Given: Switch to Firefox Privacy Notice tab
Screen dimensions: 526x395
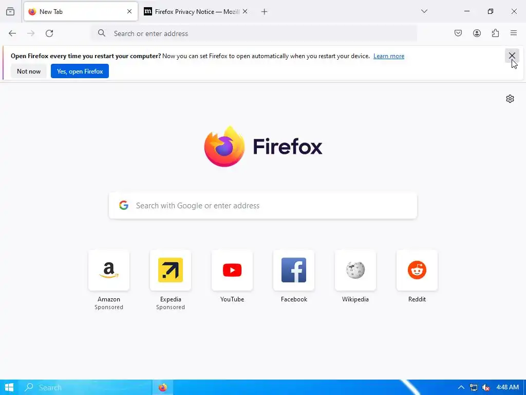Looking at the screenshot, I should tap(196, 11).
